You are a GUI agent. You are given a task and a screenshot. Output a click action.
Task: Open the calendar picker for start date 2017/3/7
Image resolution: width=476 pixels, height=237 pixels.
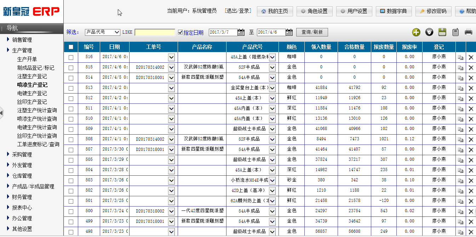(241, 32)
